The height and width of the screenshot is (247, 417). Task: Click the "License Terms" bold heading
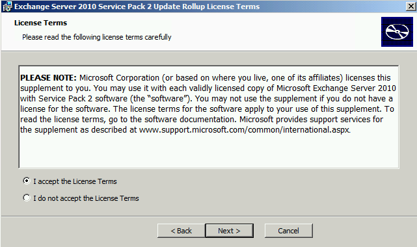[41, 23]
